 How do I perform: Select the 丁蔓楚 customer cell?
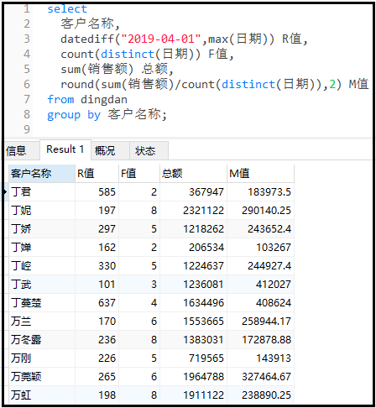(42, 303)
